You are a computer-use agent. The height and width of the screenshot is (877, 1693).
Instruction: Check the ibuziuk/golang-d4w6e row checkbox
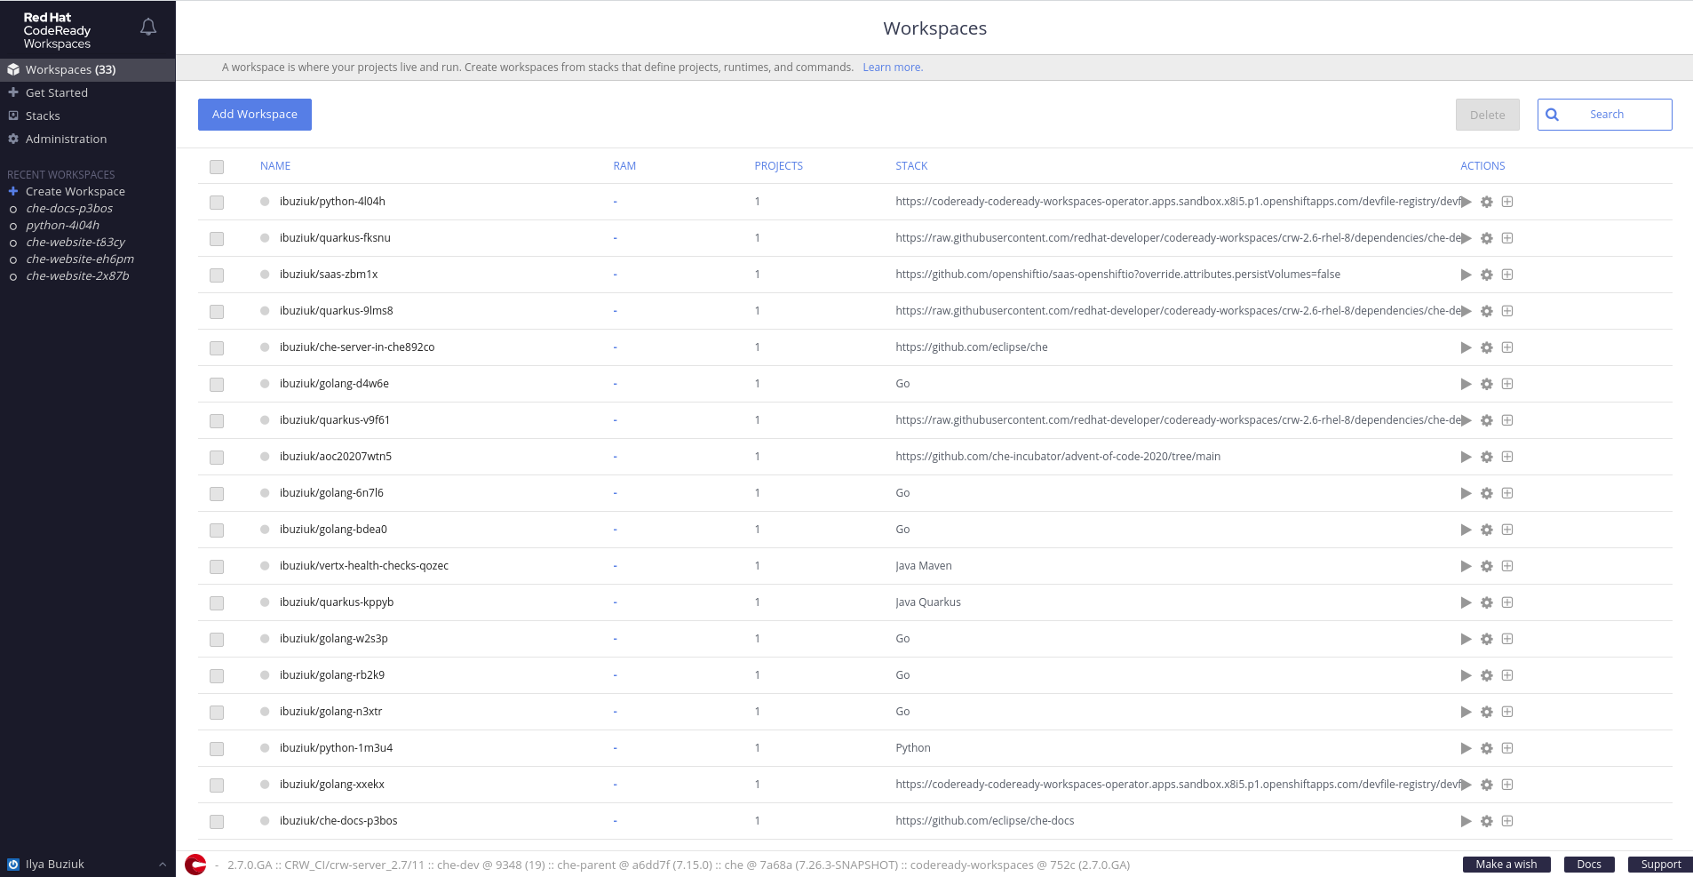[x=217, y=385]
